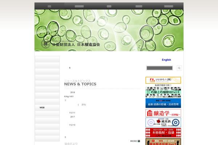
Task: Open the 醤油製造技術 Part II banner
Action: click(163, 142)
